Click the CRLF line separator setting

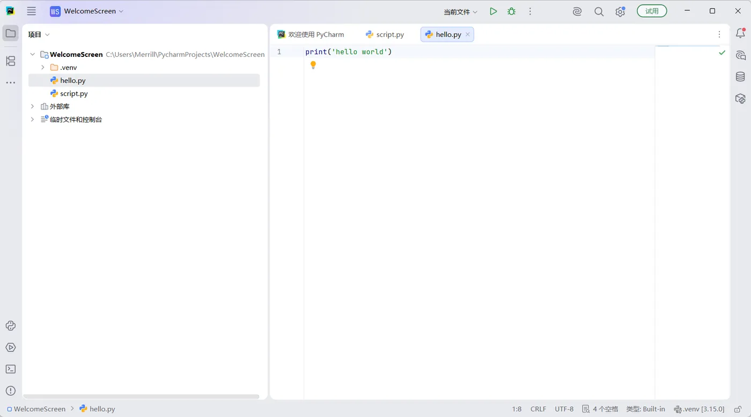coord(538,409)
